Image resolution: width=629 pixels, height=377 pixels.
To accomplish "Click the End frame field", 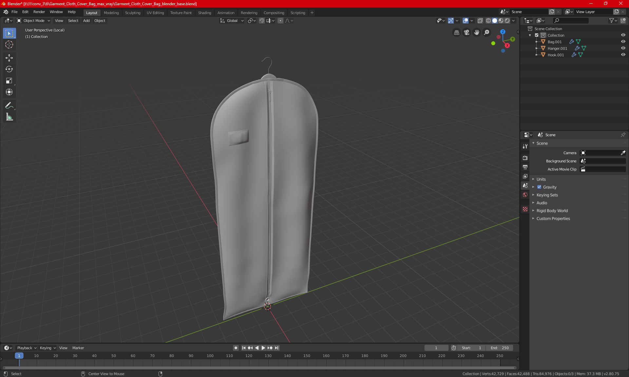I will tap(500, 348).
